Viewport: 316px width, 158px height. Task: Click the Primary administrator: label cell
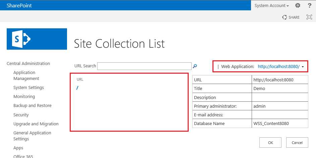coord(222,106)
